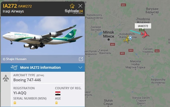This screenshot has width=170, height=107.
Task: Click the serial number lock icon
Action: pyautogui.click(x=15, y=102)
